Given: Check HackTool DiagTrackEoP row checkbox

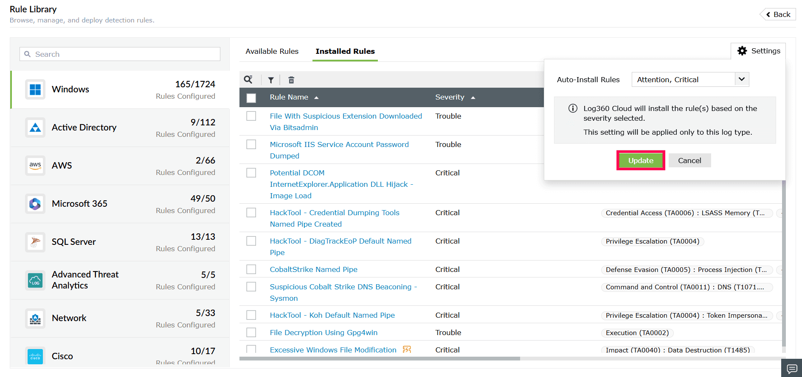Looking at the screenshot, I should (x=251, y=241).
